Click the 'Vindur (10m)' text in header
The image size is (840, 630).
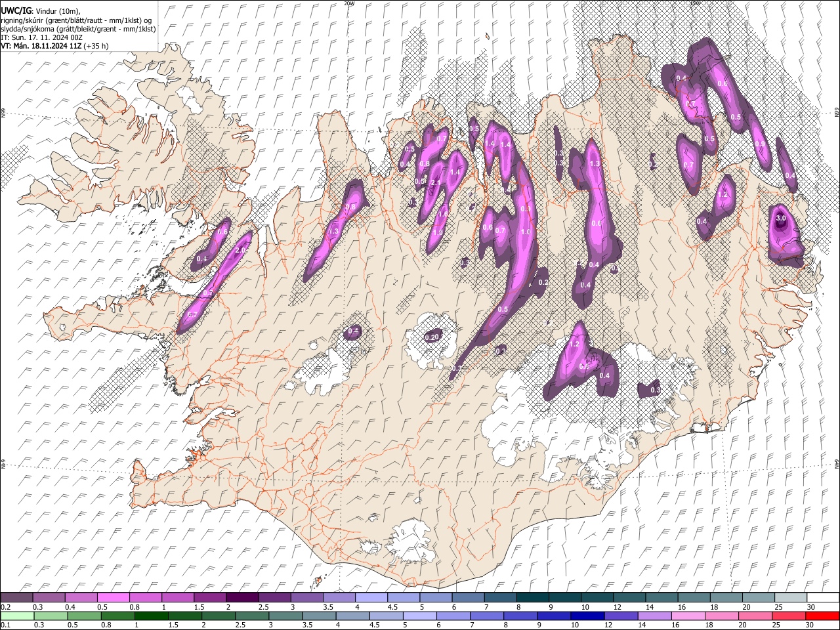(x=57, y=10)
